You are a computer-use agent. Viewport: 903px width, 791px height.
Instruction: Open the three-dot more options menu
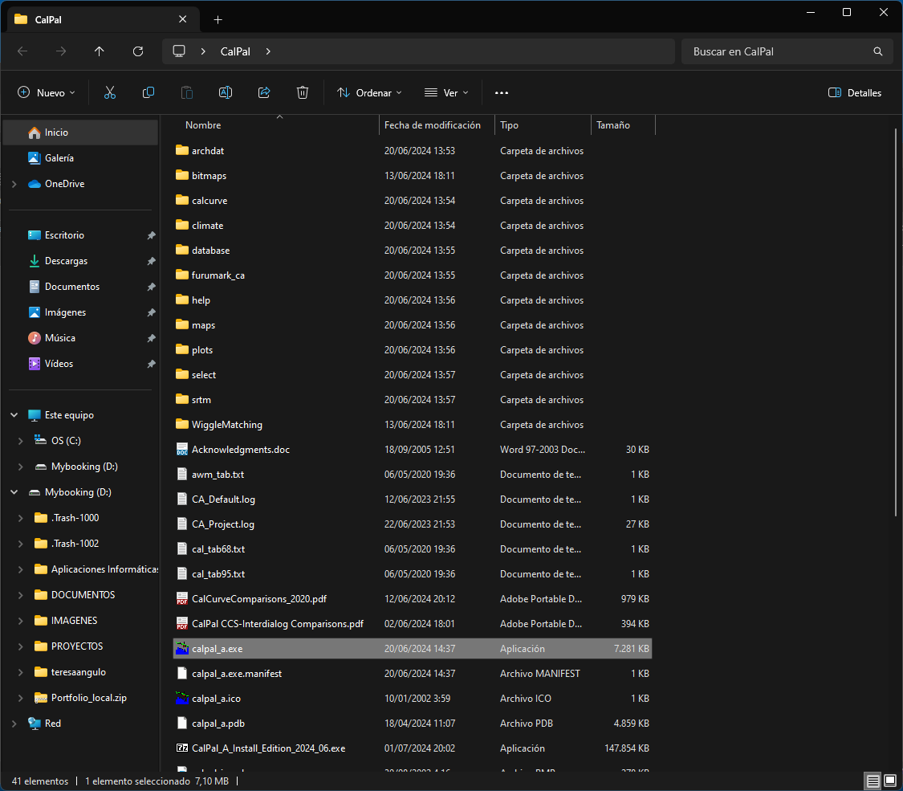click(502, 92)
